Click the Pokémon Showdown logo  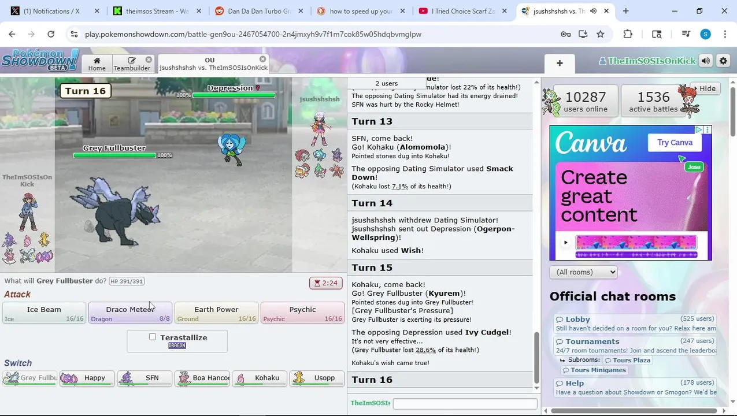[40, 60]
